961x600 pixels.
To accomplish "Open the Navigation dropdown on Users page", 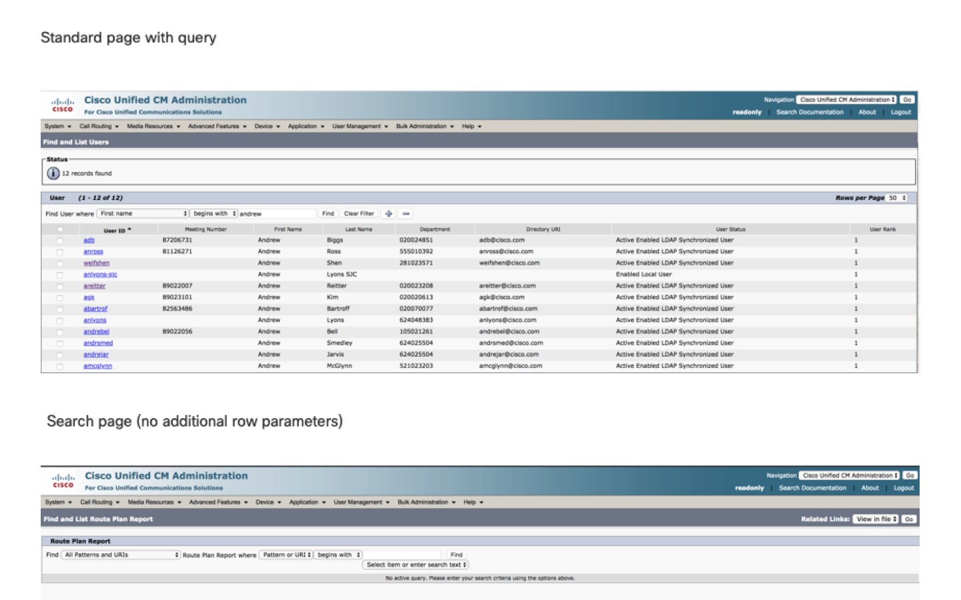I will tap(846, 99).
